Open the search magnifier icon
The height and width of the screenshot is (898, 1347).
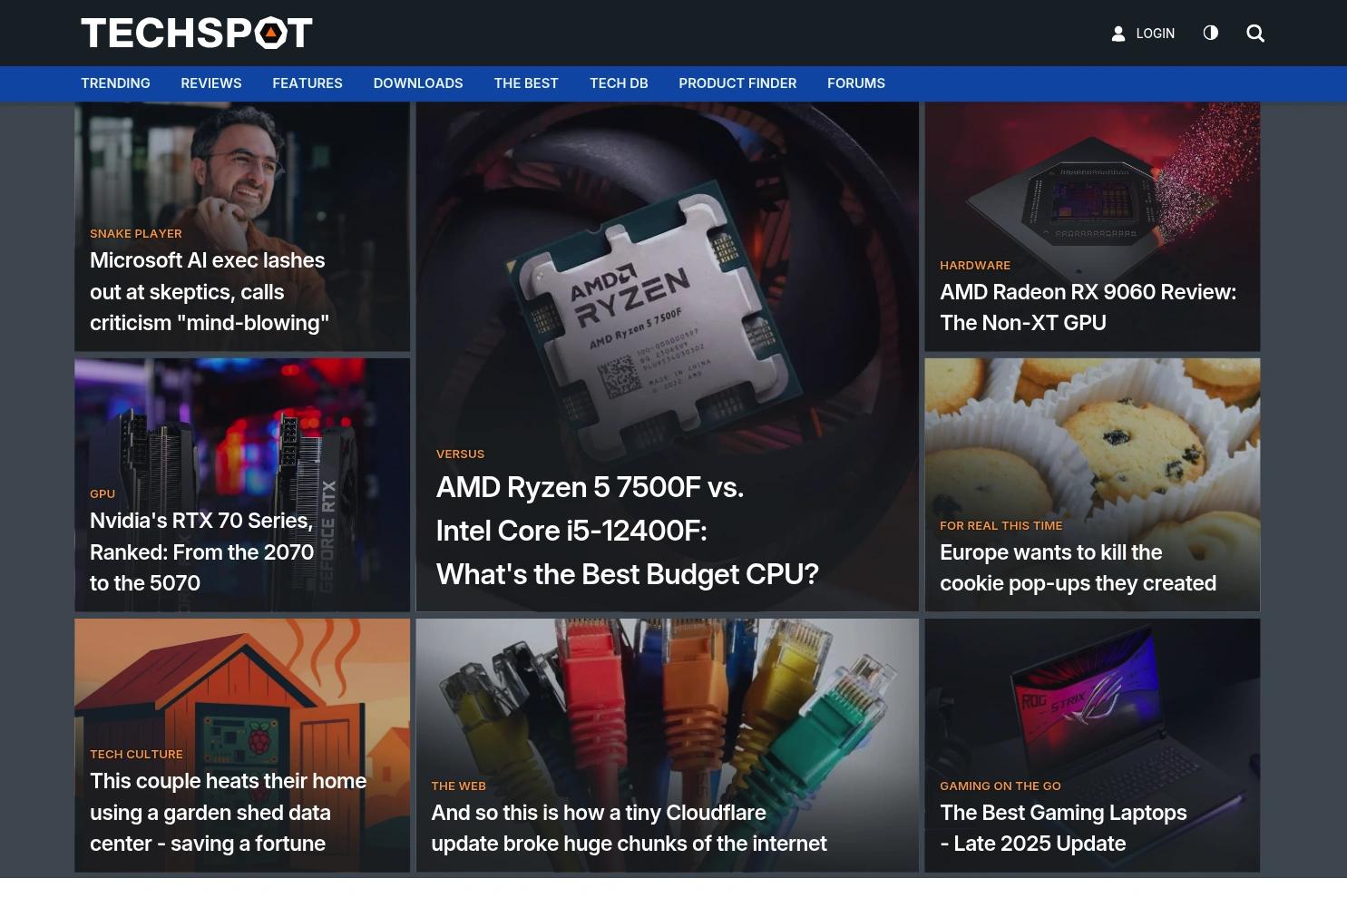tap(1255, 34)
